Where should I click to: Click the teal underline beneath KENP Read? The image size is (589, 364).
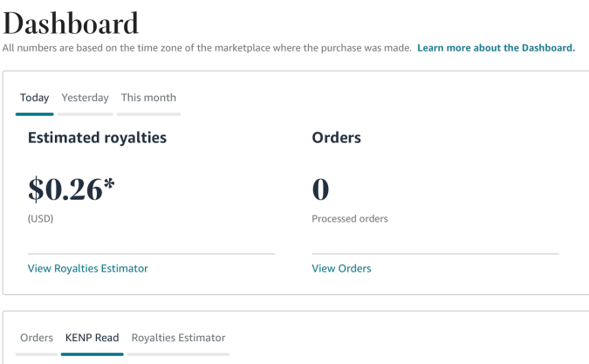(92, 354)
